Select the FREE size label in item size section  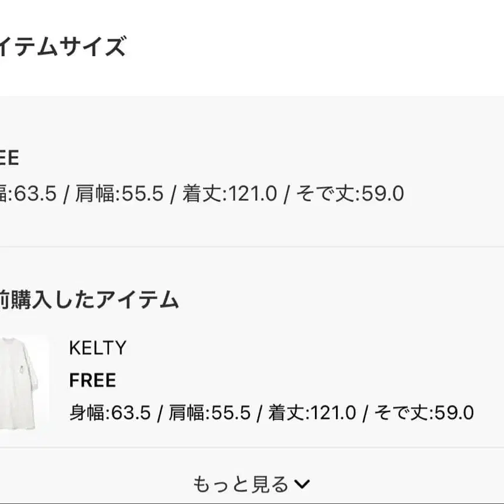pos(9,158)
